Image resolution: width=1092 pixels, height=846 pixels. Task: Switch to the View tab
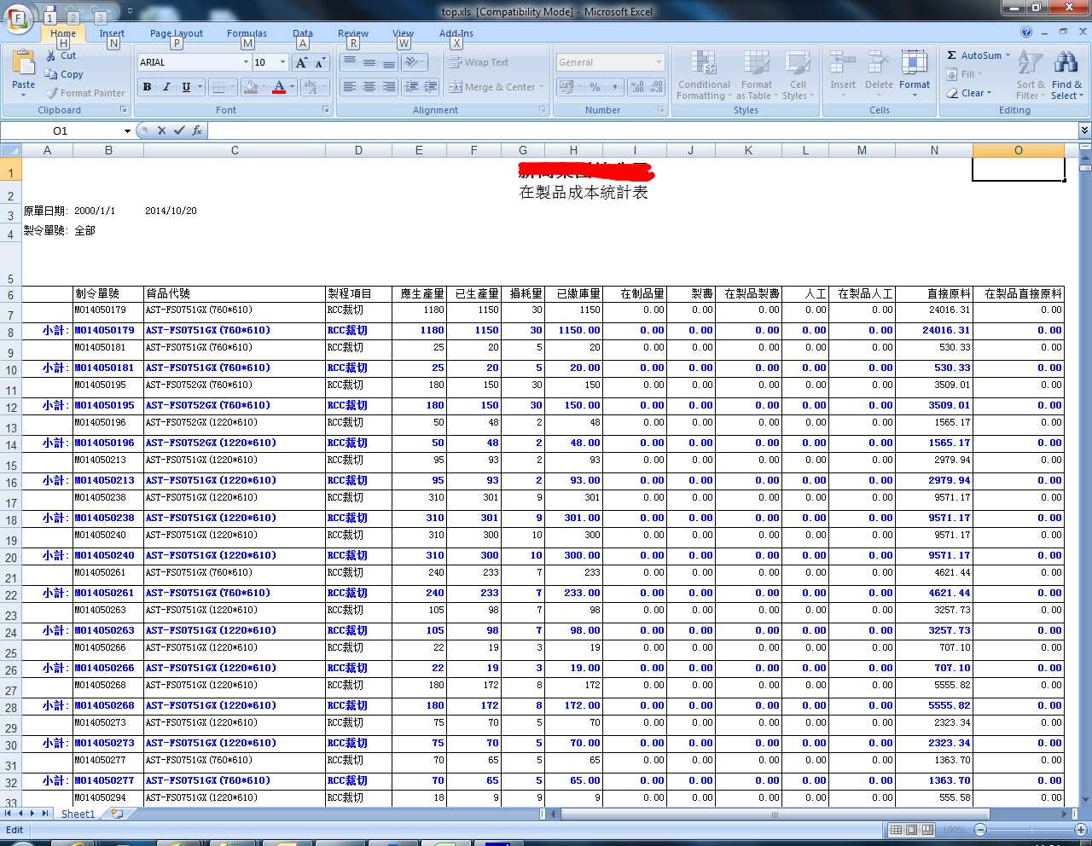pos(404,33)
